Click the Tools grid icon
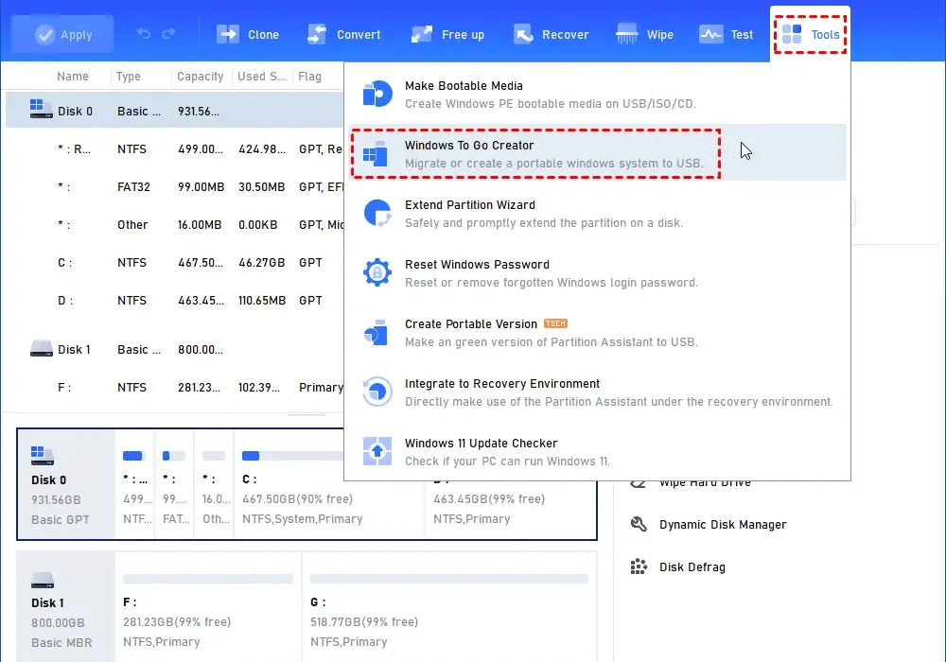 (x=792, y=34)
